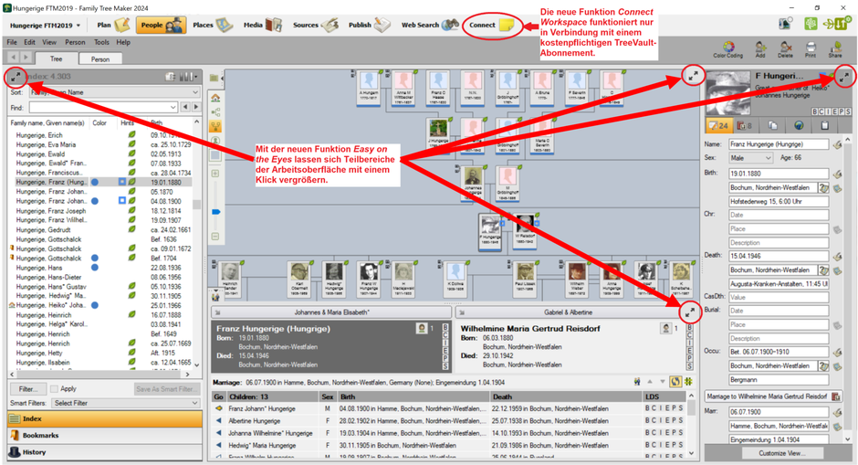
Task: Toggle hint square for Hungerige, Franz (Hung..
Action: (122, 182)
